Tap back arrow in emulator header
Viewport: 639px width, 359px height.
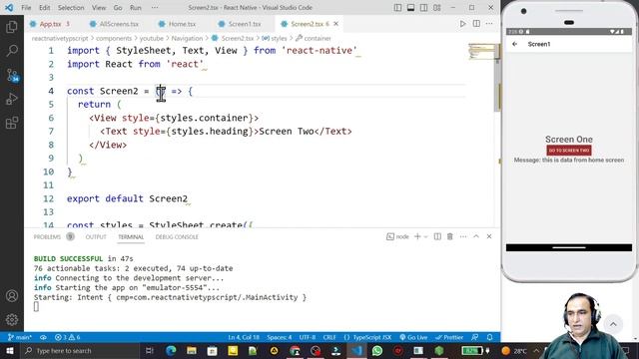coord(515,44)
